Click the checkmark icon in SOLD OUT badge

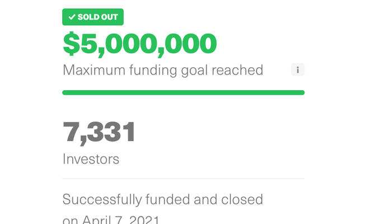[72, 17]
